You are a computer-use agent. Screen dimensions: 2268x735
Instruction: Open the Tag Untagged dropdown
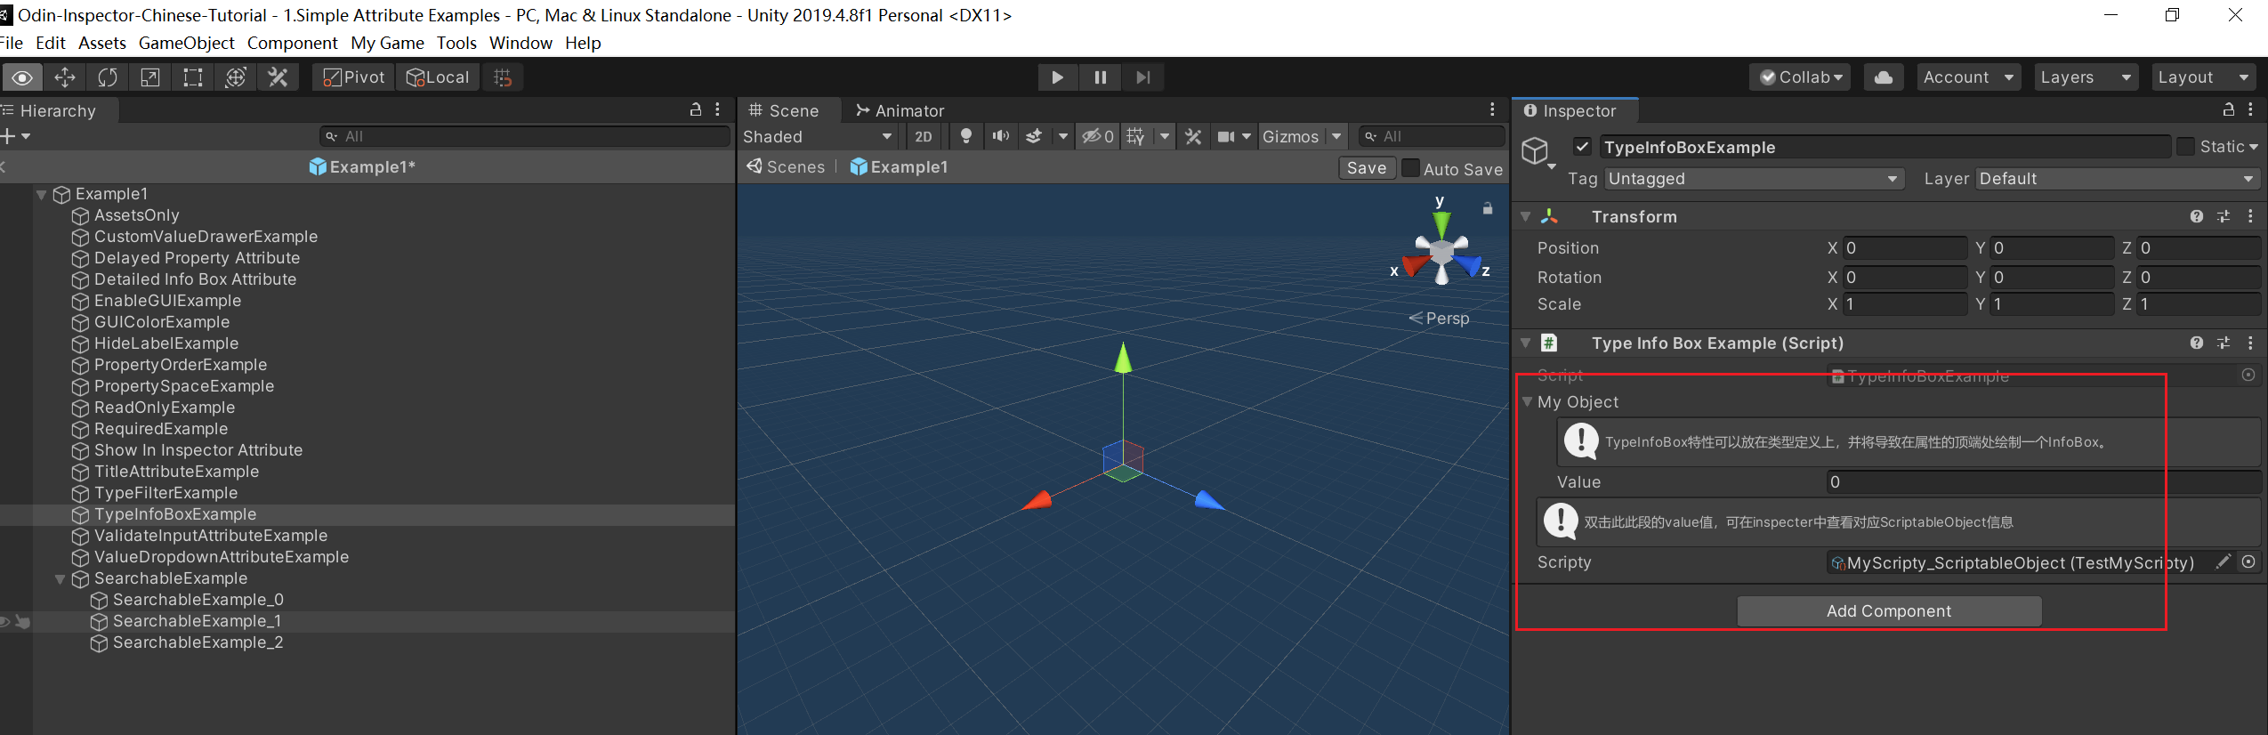1754,179
